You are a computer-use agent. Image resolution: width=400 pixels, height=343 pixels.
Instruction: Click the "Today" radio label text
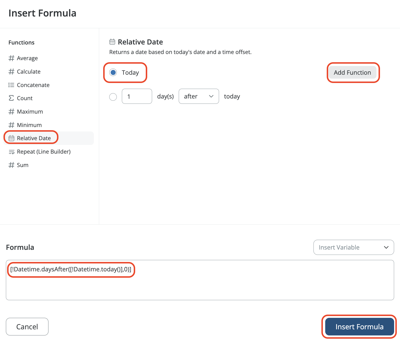pyautogui.click(x=130, y=73)
